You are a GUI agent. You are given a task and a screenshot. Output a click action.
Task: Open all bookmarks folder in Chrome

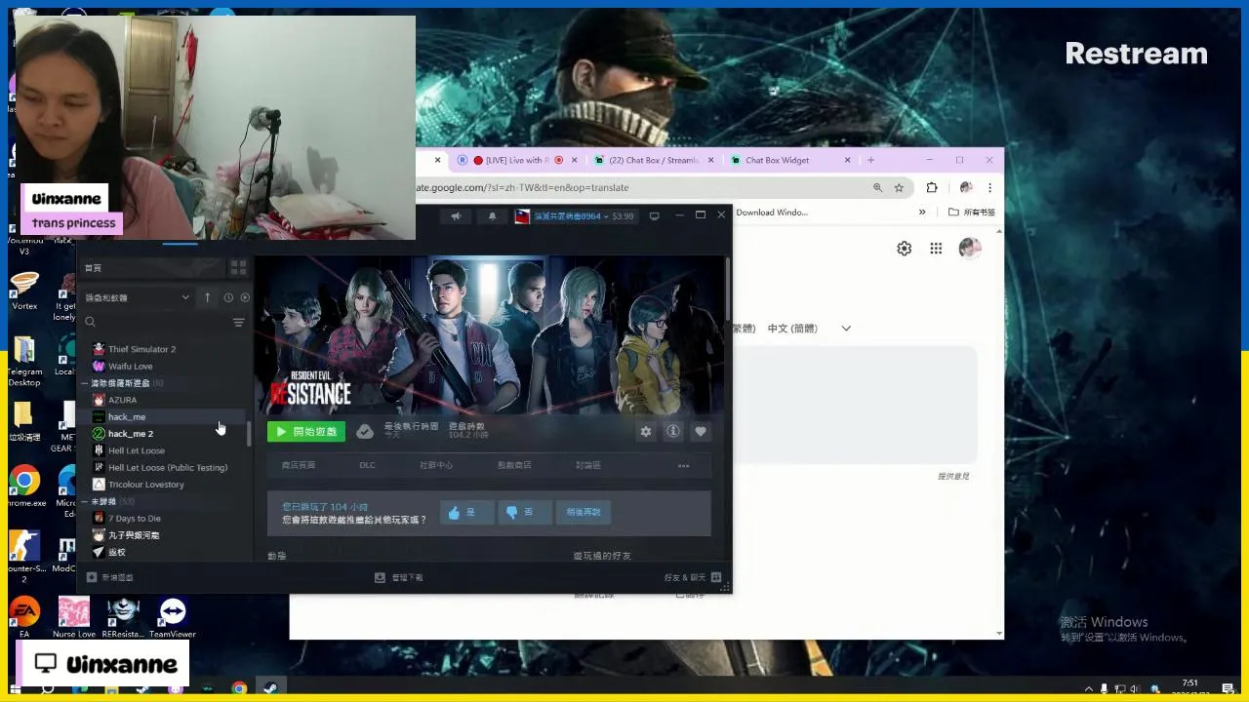pos(972,212)
